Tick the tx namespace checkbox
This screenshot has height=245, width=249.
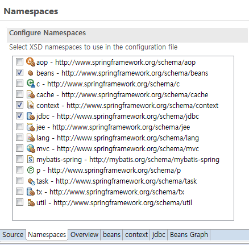[19, 192]
